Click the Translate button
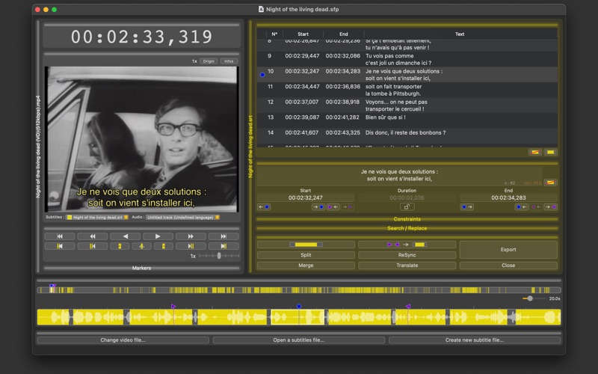This screenshot has width=598, height=374. pyautogui.click(x=407, y=266)
